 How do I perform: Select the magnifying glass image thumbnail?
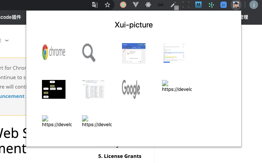click(x=89, y=53)
